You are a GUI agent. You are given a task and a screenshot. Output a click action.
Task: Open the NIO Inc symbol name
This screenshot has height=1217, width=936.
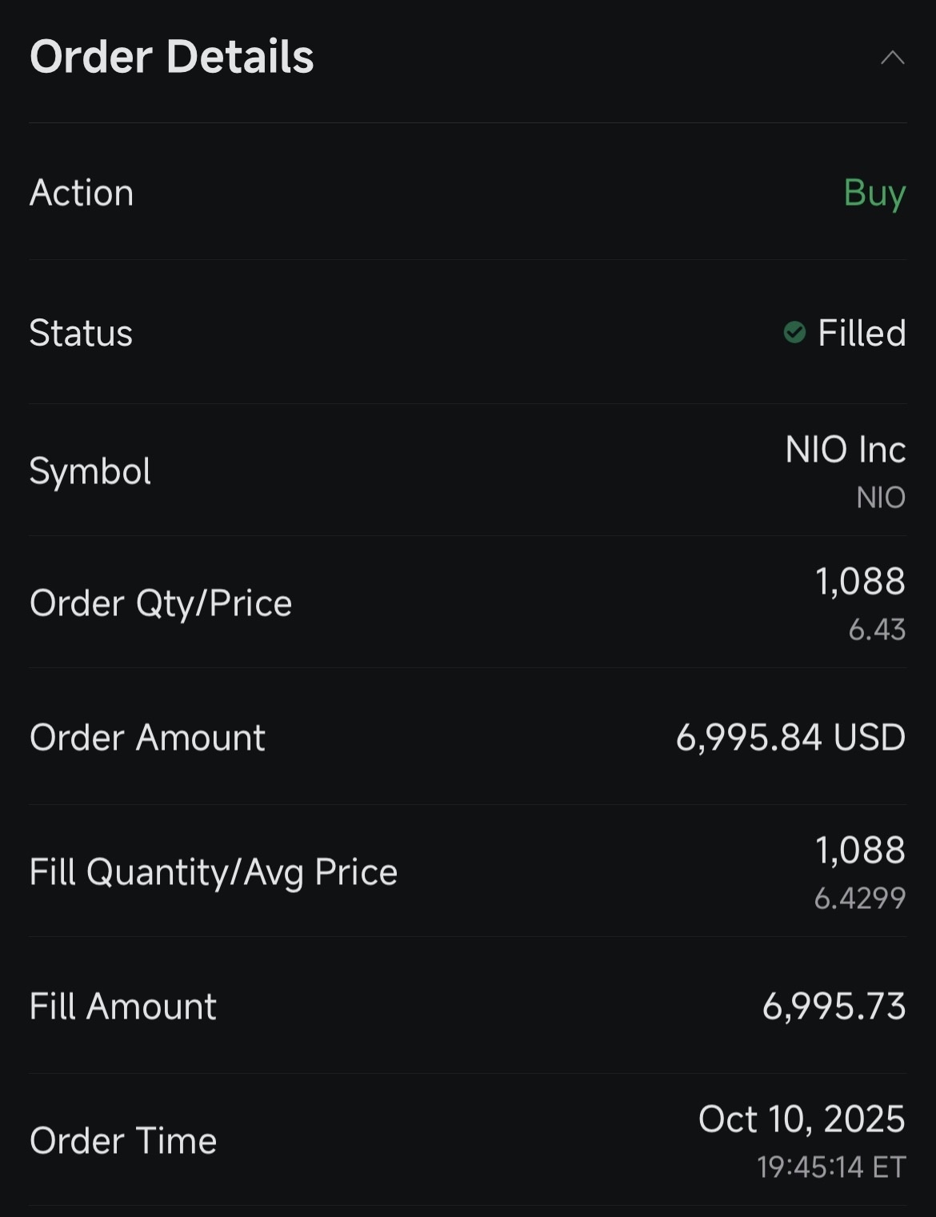click(x=846, y=449)
